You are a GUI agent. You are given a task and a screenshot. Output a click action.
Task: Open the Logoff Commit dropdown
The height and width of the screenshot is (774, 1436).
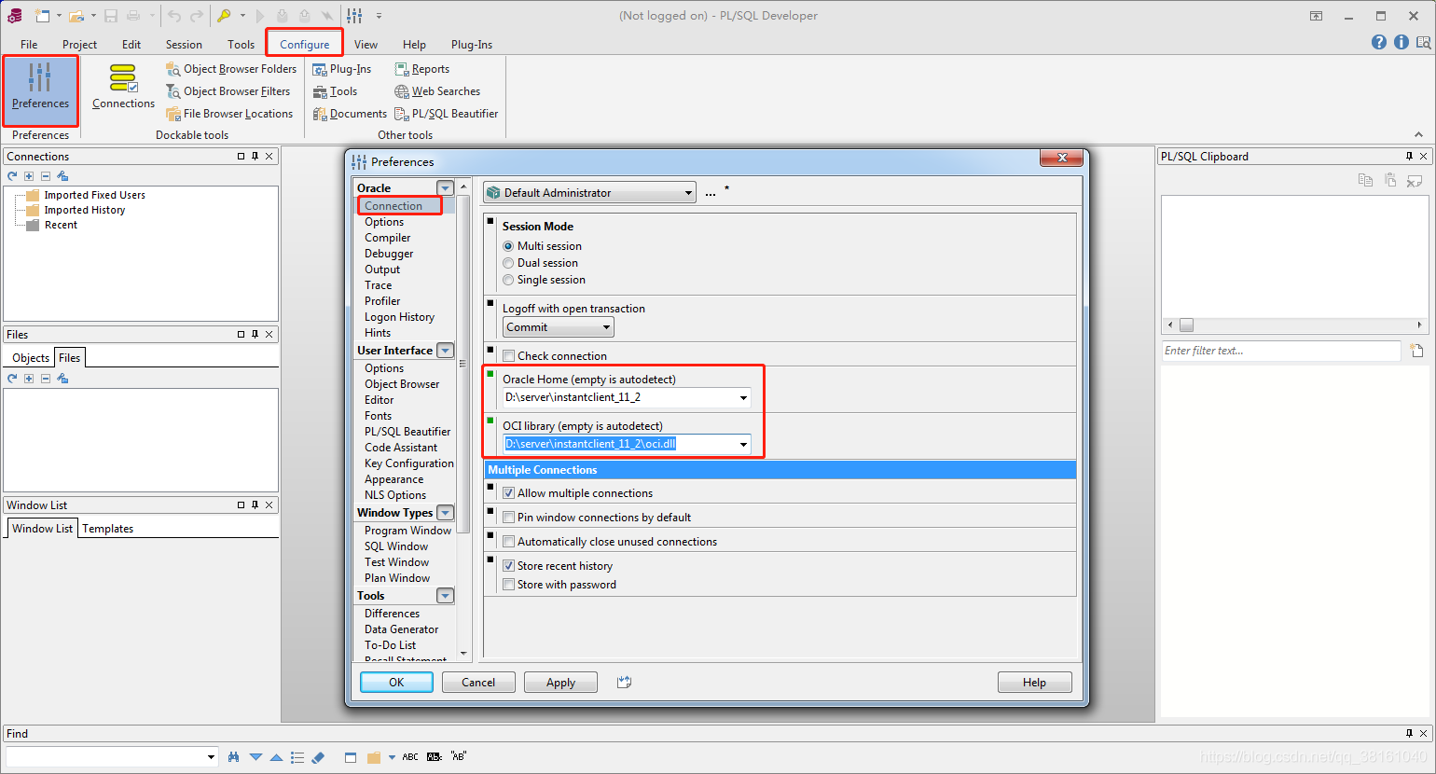tap(559, 327)
